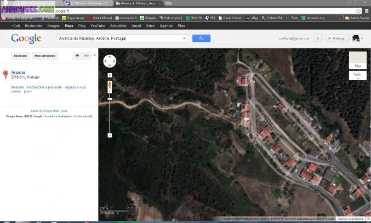Switch to the Alverca do Ribatejo tab
371x223 pixels.
click(139, 3)
